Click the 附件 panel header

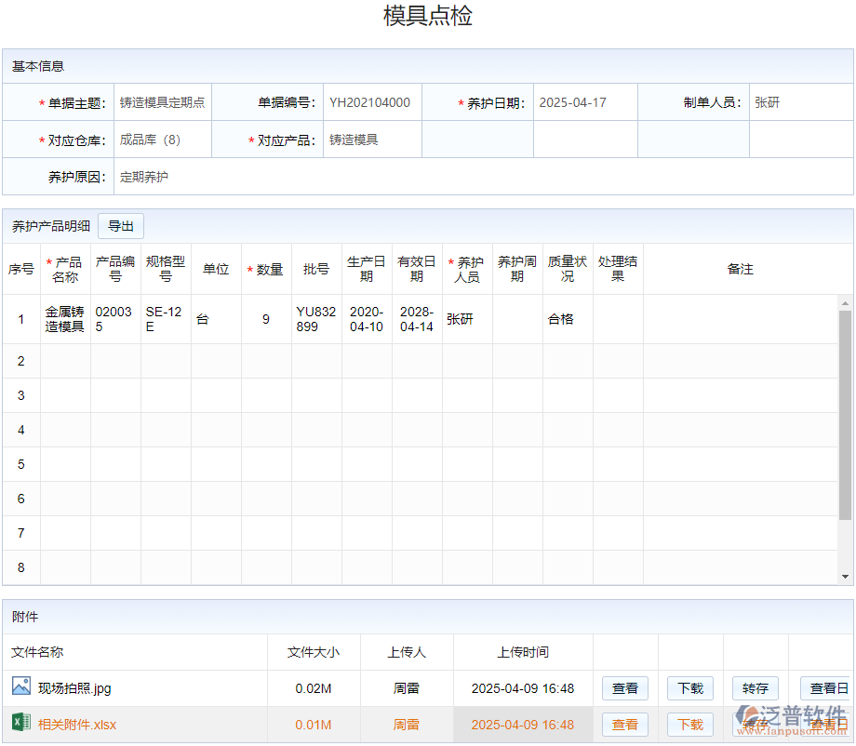22,617
